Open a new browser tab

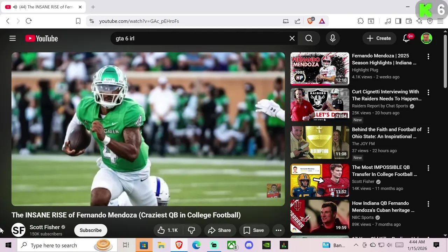click(x=93, y=7)
